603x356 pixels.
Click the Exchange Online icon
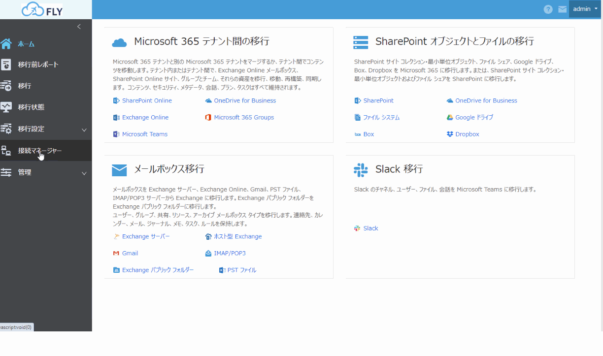click(x=116, y=117)
